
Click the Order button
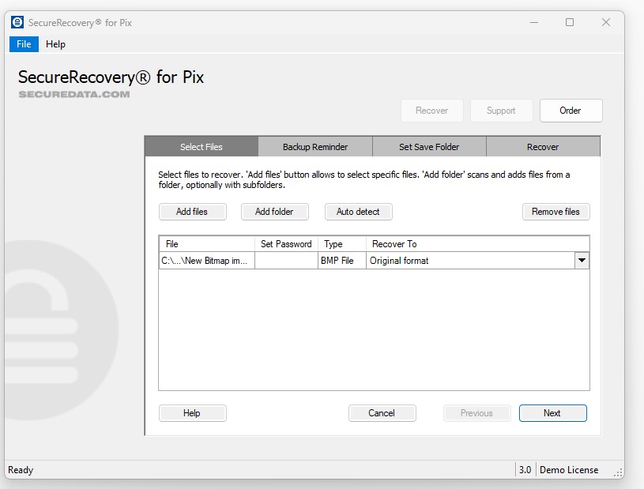571,111
